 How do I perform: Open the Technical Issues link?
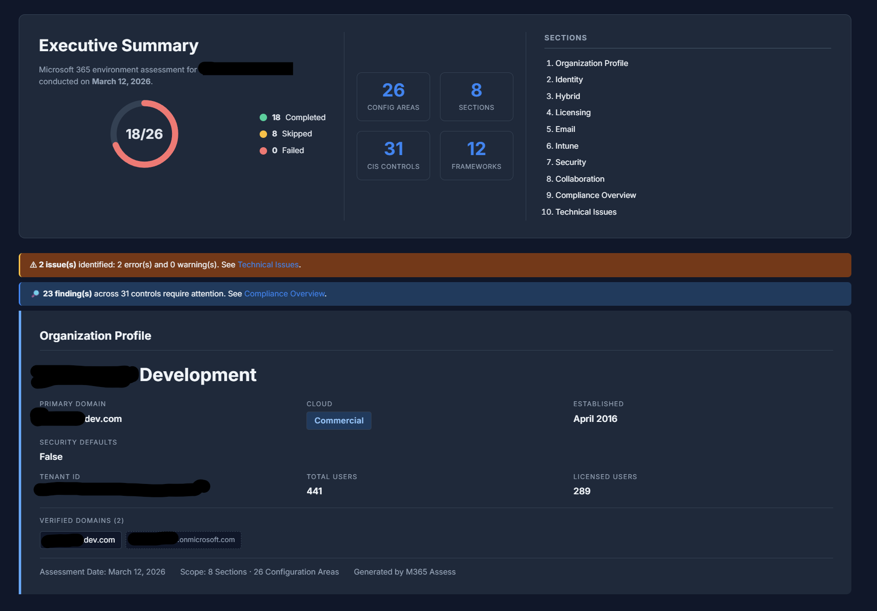(x=268, y=264)
